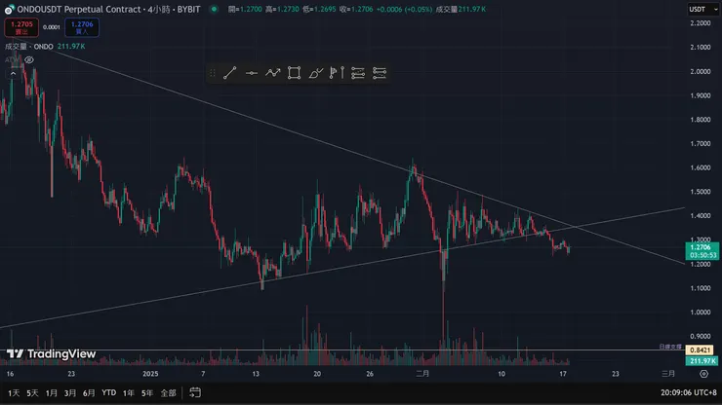Open chart settings gear at axis corner

[x=703, y=374]
